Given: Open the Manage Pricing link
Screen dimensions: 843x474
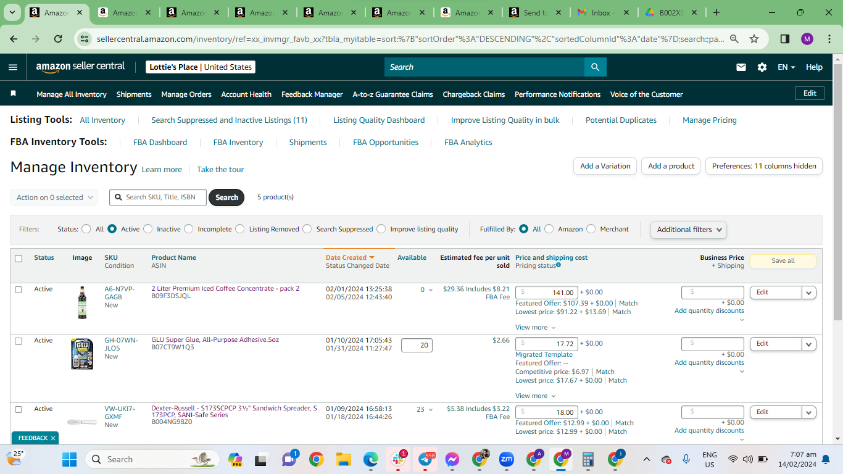Looking at the screenshot, I should click(x=710, y=120).
